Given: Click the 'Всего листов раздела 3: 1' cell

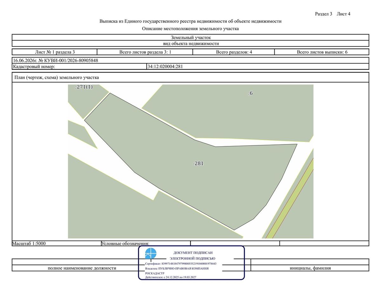Looking at the screenshot, I should click(145, 52).
